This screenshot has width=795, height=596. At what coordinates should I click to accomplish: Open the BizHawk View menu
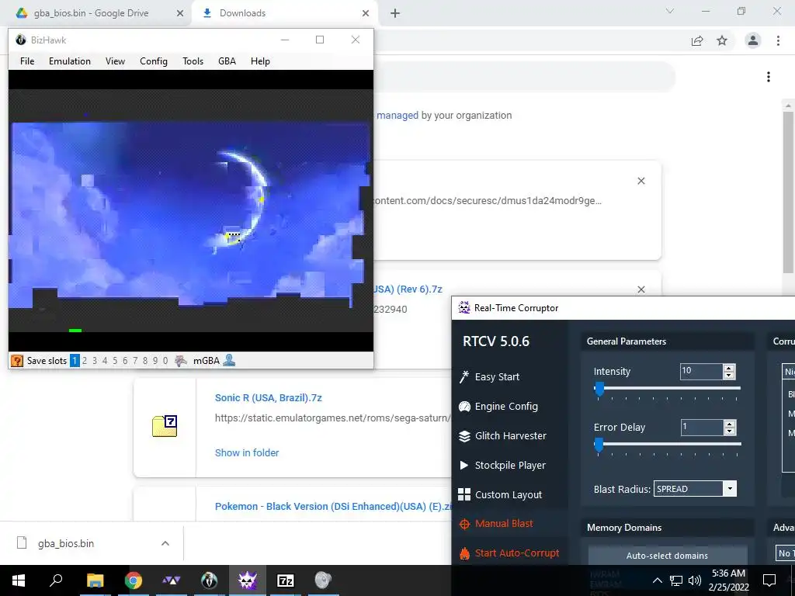pos(115,61)
